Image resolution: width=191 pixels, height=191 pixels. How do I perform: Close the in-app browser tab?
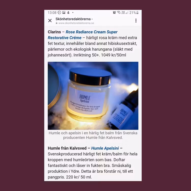click(50, 20)
